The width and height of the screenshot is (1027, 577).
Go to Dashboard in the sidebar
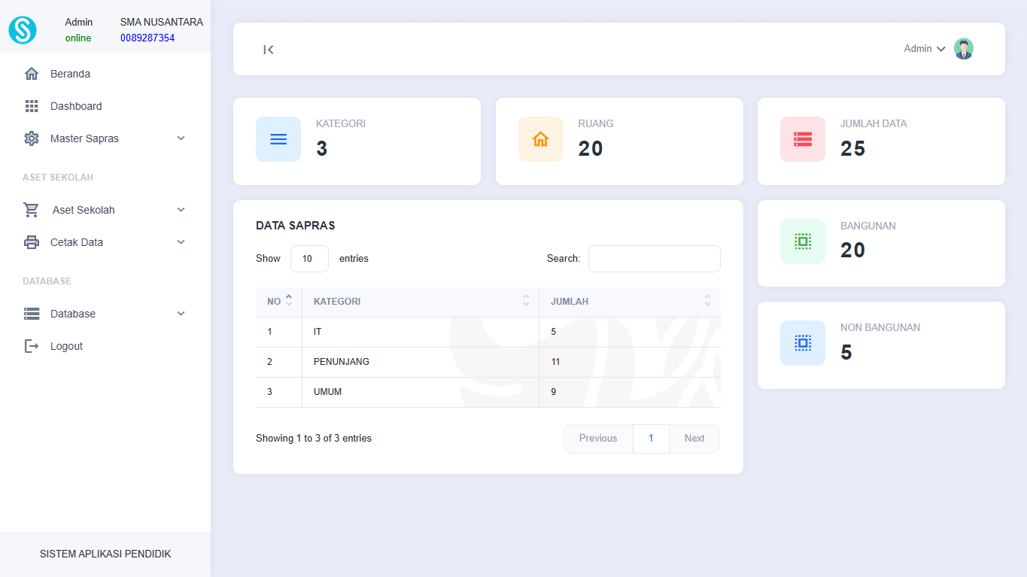click(75, 106)
